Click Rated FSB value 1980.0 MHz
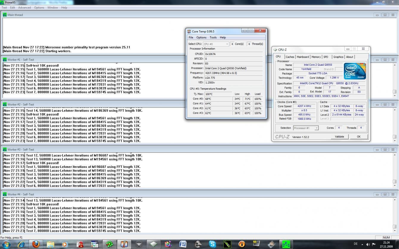399x249 pixels. pyautogui.click(x=304, y=119)
